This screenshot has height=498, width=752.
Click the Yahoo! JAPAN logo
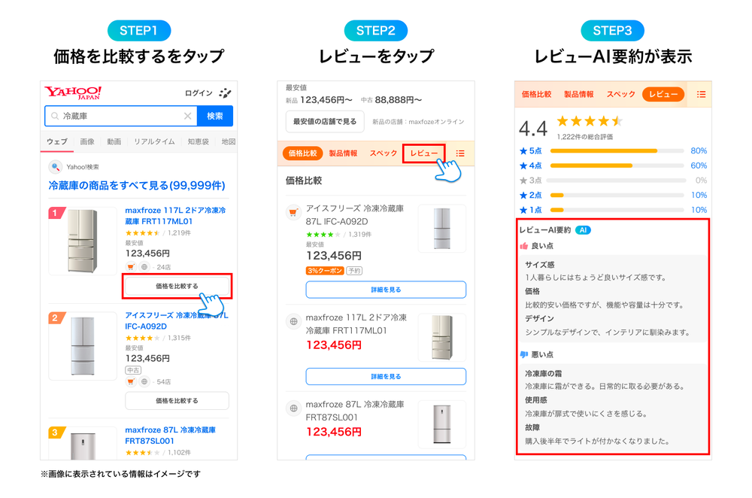tap(73, 93)
